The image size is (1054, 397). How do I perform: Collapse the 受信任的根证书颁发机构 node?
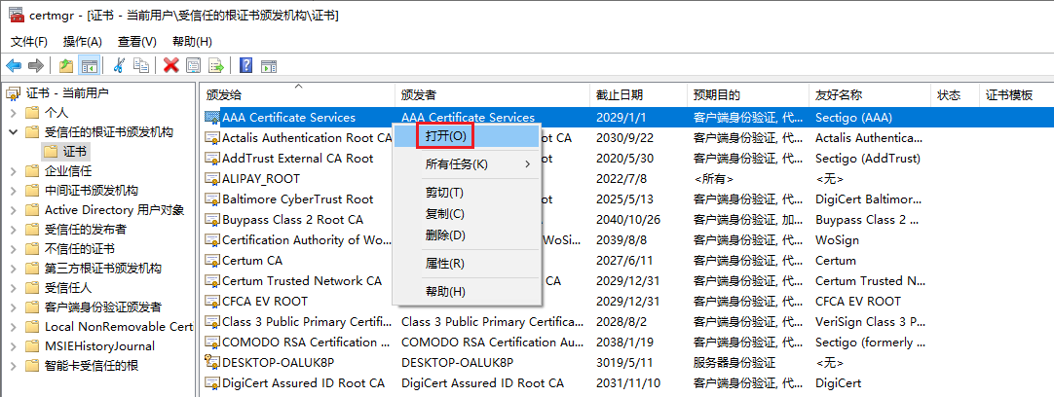pyautogui.click(x=14, y=132)
